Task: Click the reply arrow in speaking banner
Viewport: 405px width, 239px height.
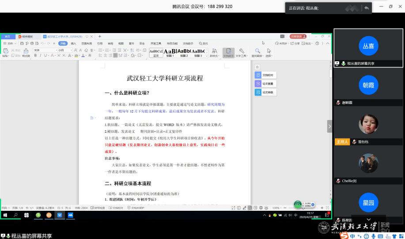Action: click(366, 8)
